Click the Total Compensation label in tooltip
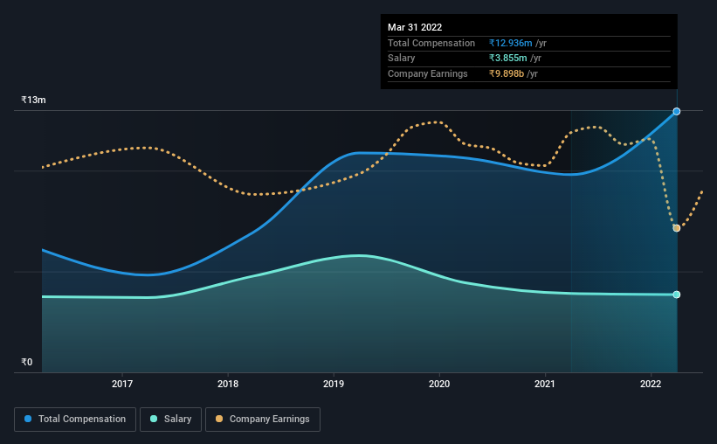Screen dimensions: 717x444 click(431, 43)
